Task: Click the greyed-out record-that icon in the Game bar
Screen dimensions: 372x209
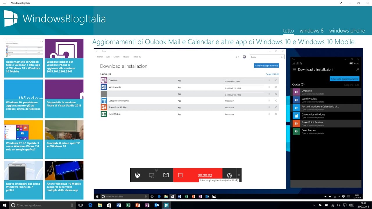Action: (x=151, y=175)
